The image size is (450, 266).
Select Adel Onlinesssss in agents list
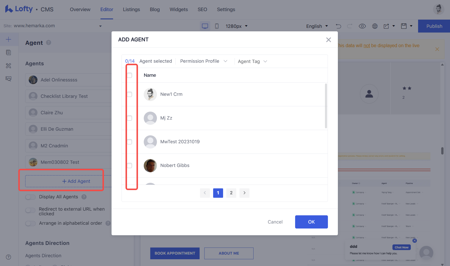(68, 80)
